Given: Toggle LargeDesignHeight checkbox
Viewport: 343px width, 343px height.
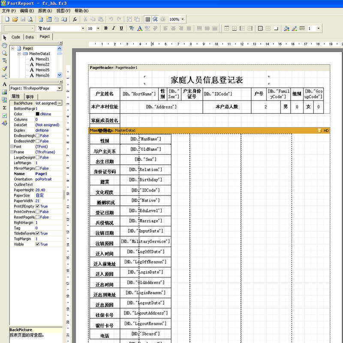Looking at the screenshot, I should click(37, 157).
